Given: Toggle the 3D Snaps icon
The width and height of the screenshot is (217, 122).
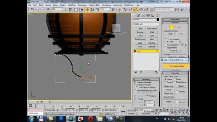Looking at the screenshot, I should click(x=131, y=9).
